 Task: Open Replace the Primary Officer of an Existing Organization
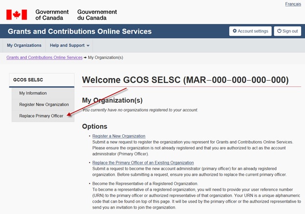[143, 162]
